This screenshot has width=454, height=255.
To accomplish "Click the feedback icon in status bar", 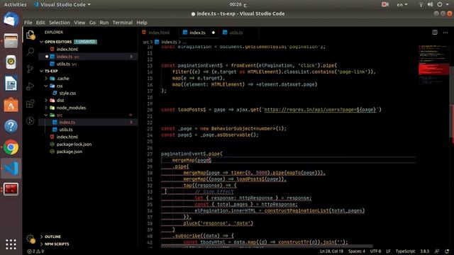I will coord(437,251).
